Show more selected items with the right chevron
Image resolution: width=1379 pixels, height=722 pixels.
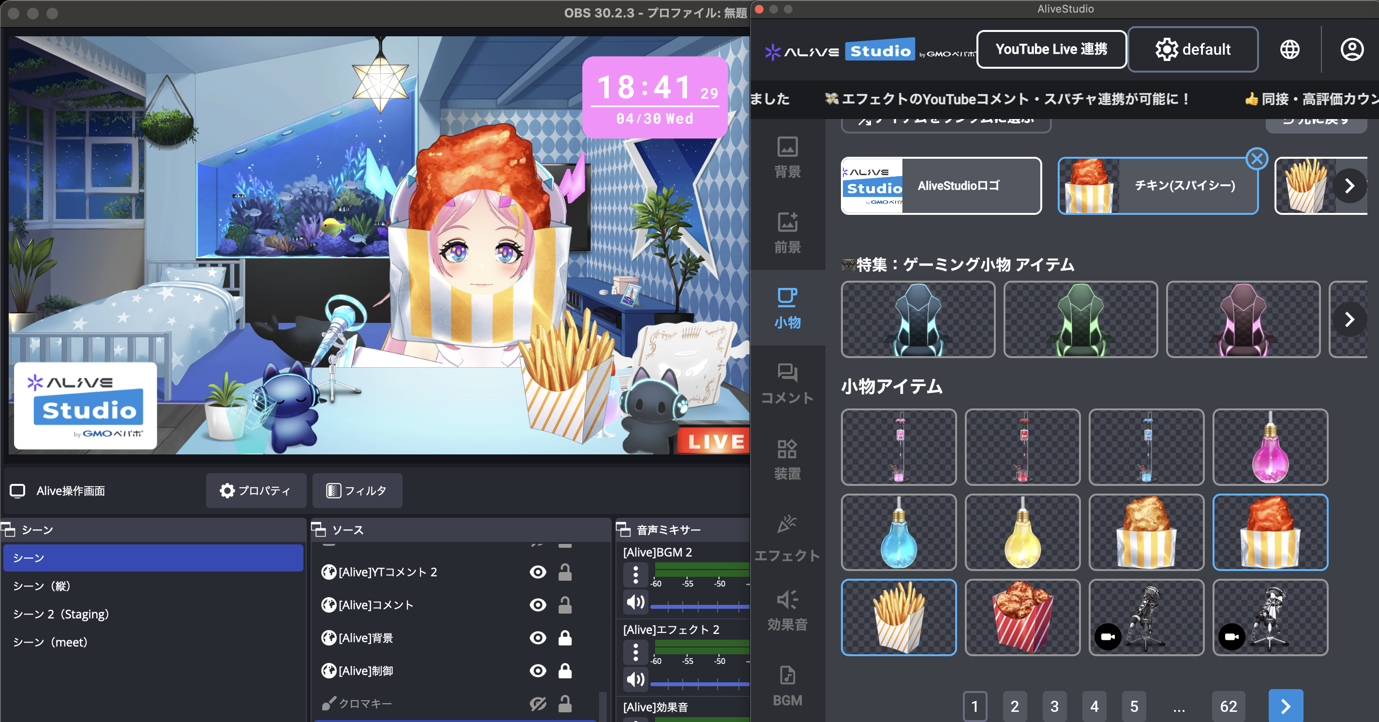pyautogui.click(x=1349, y=186)
